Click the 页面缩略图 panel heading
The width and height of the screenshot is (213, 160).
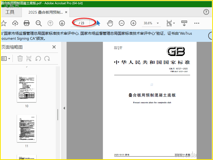coord(12,47)
